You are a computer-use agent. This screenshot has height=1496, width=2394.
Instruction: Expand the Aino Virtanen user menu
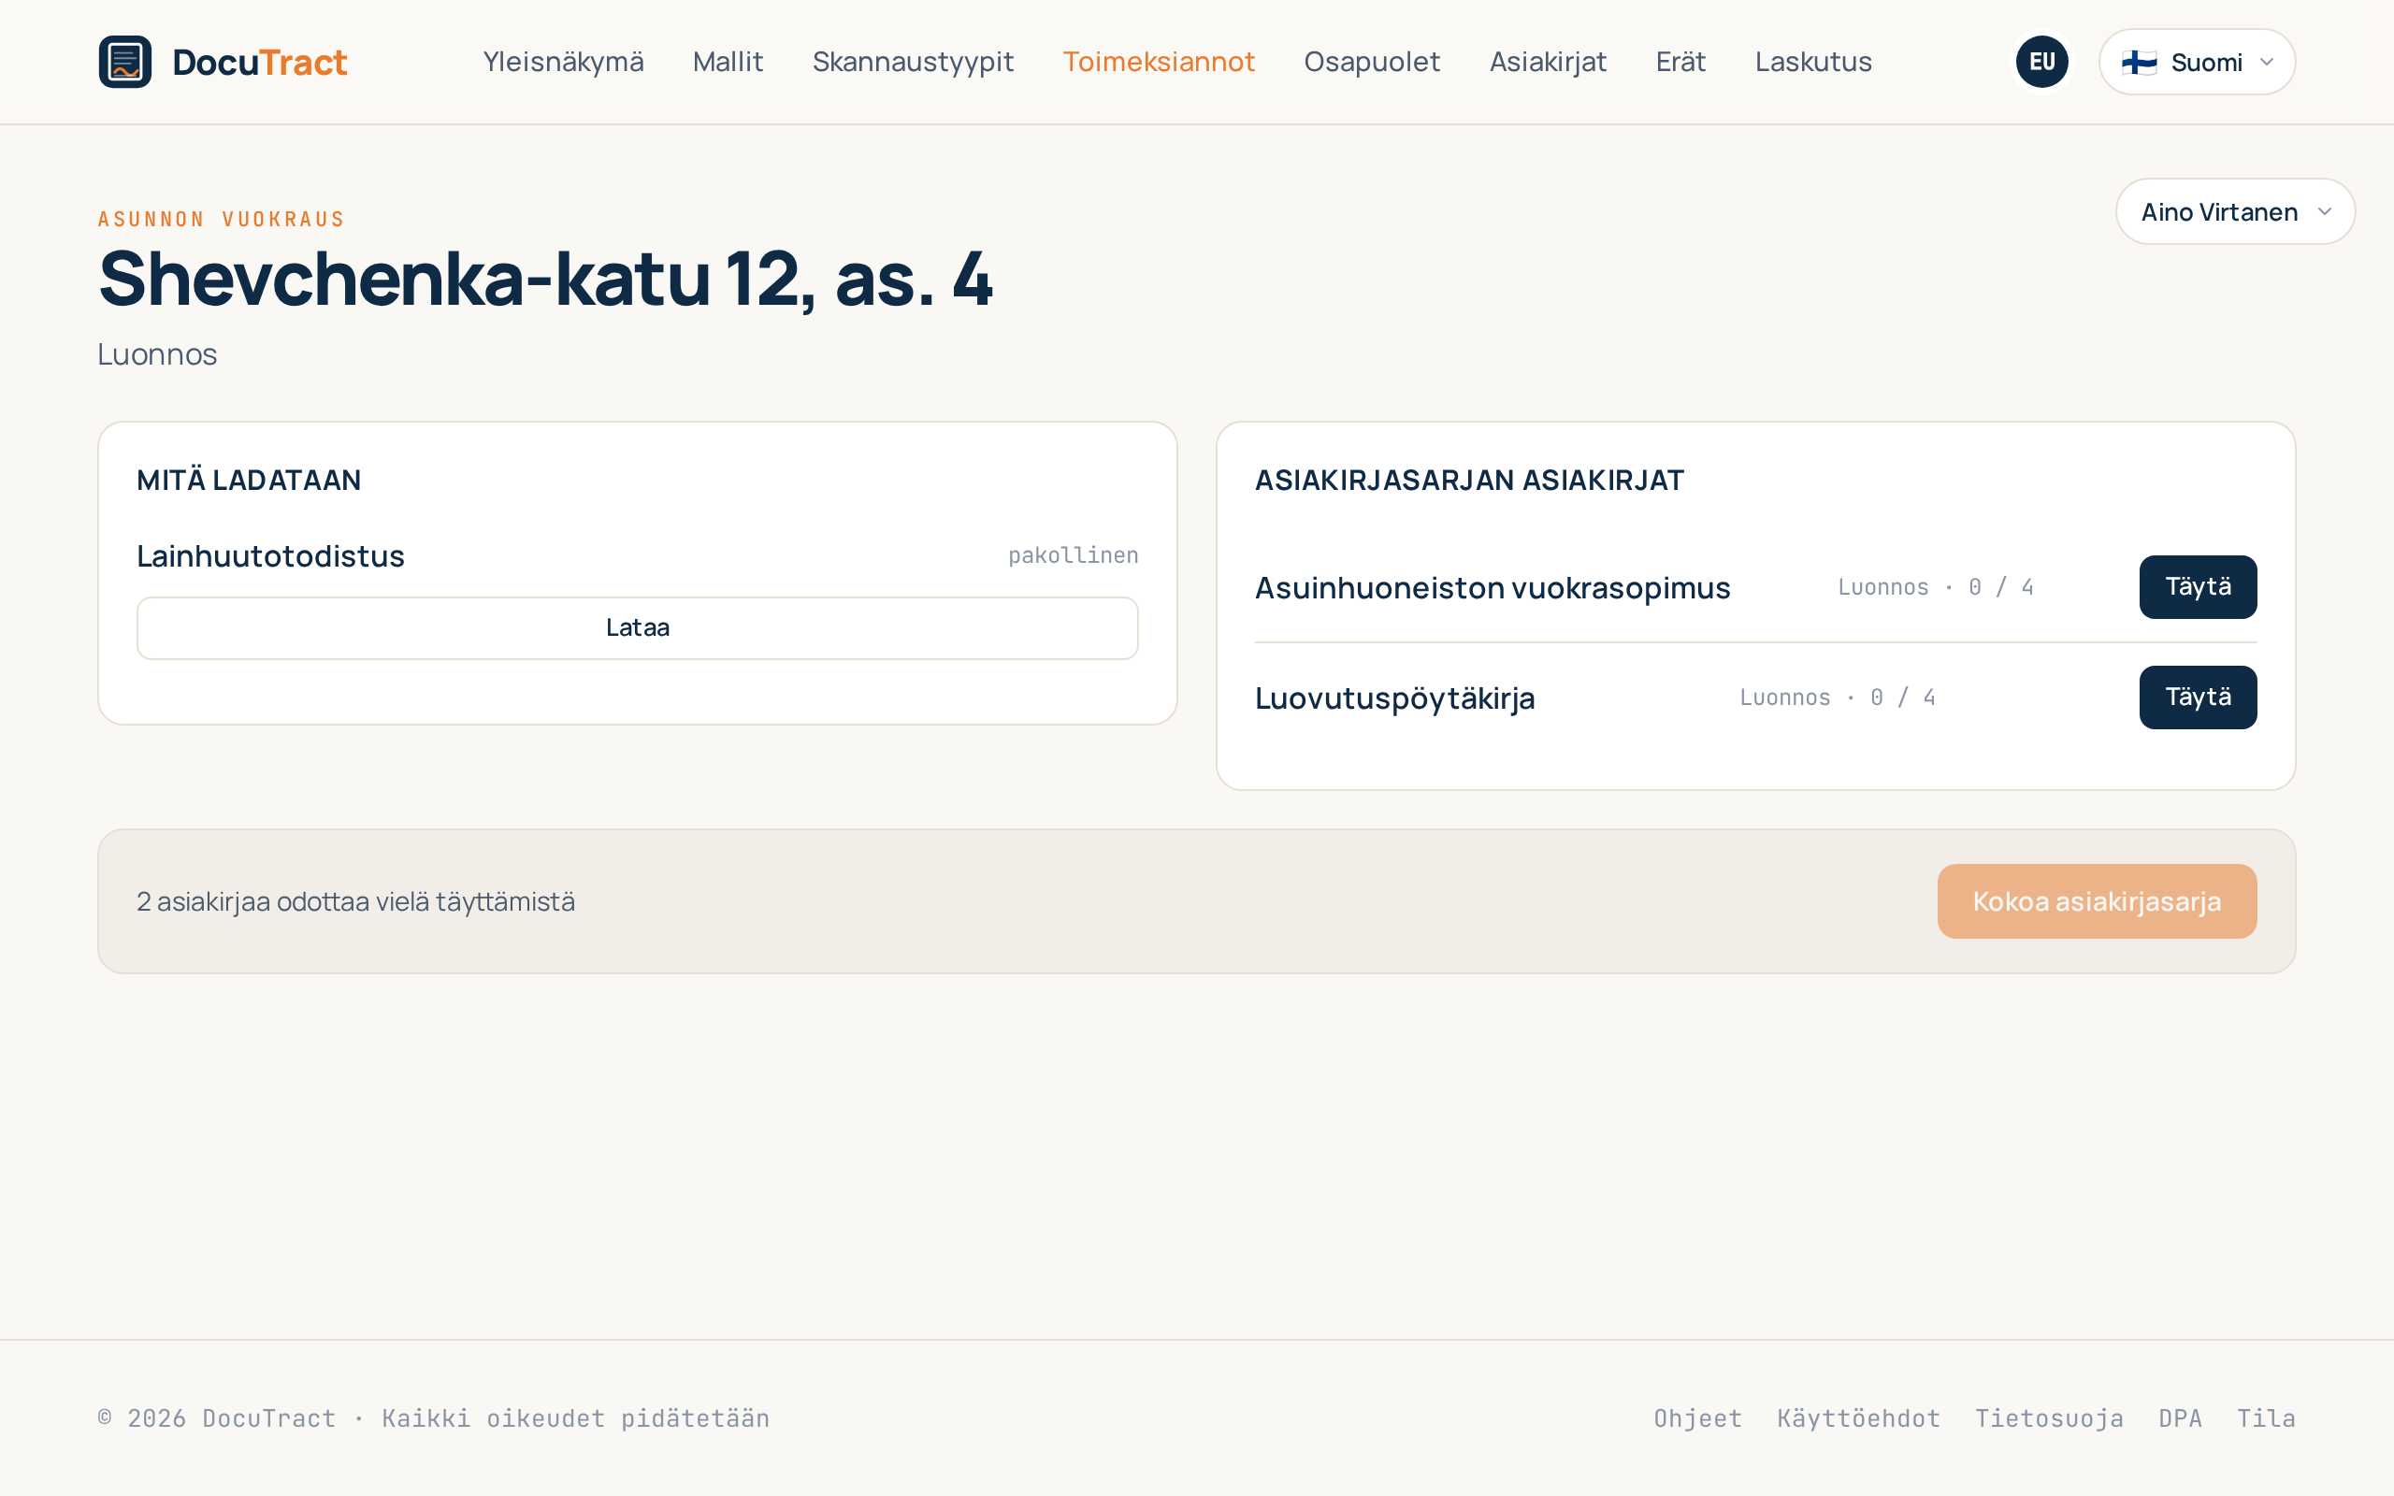click(2235, 211)
